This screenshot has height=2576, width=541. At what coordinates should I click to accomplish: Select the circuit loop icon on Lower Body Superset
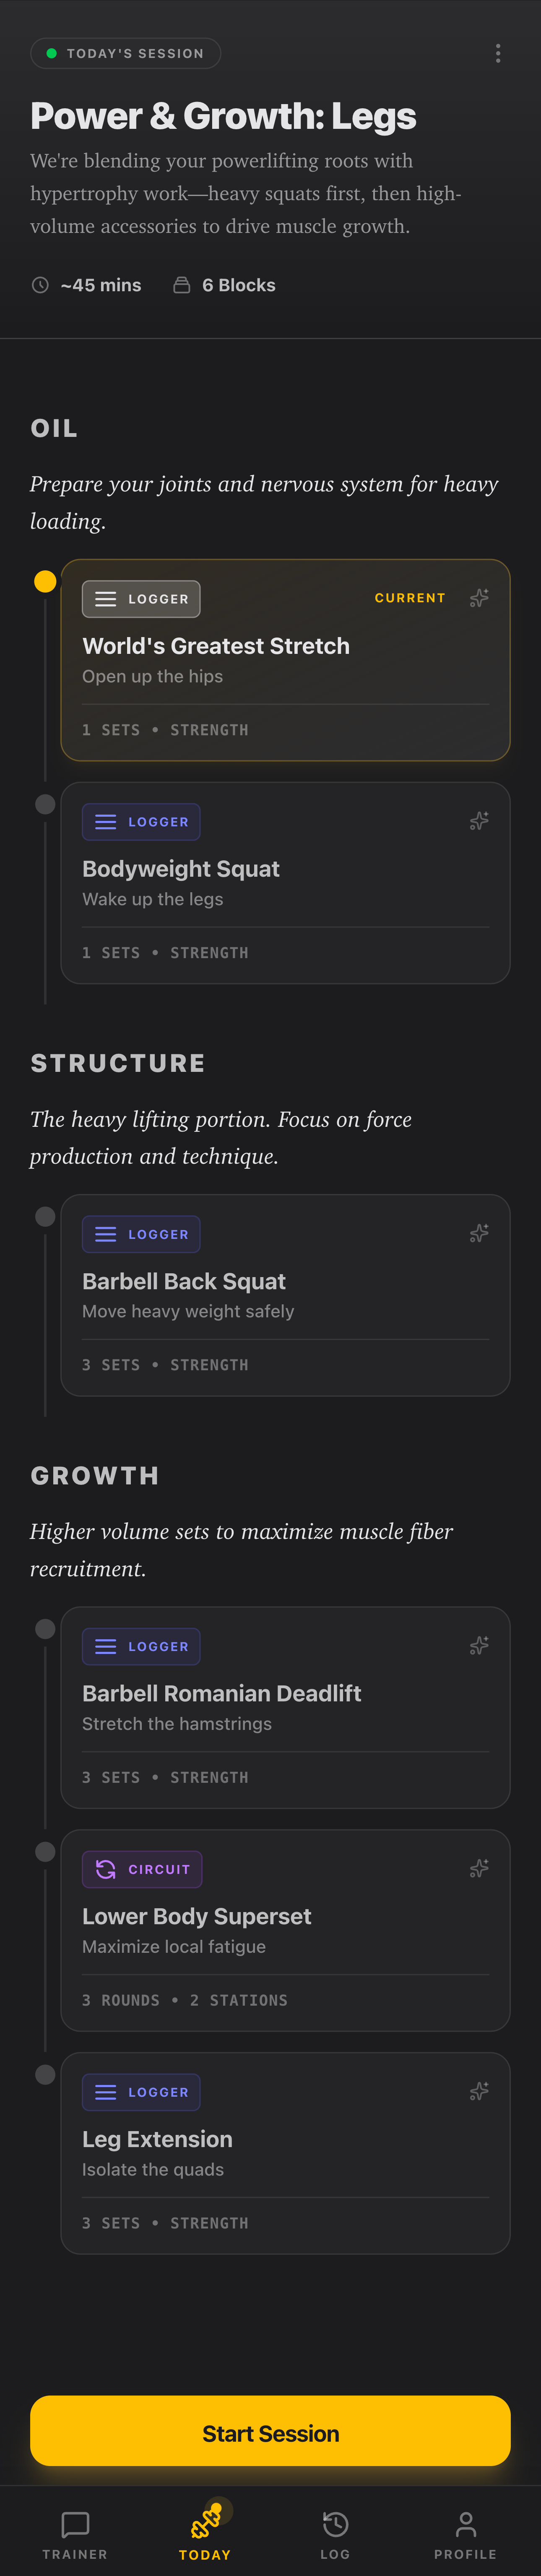click(106, 1869)
